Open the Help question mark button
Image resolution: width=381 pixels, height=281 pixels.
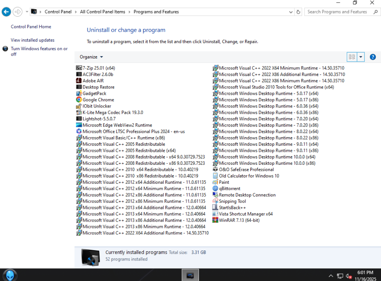372,57
